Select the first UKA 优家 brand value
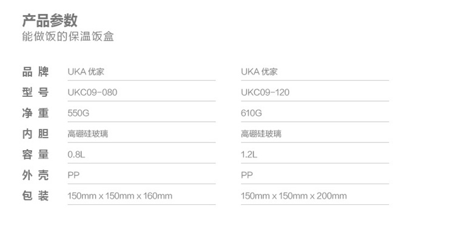 tap(86, 71)
